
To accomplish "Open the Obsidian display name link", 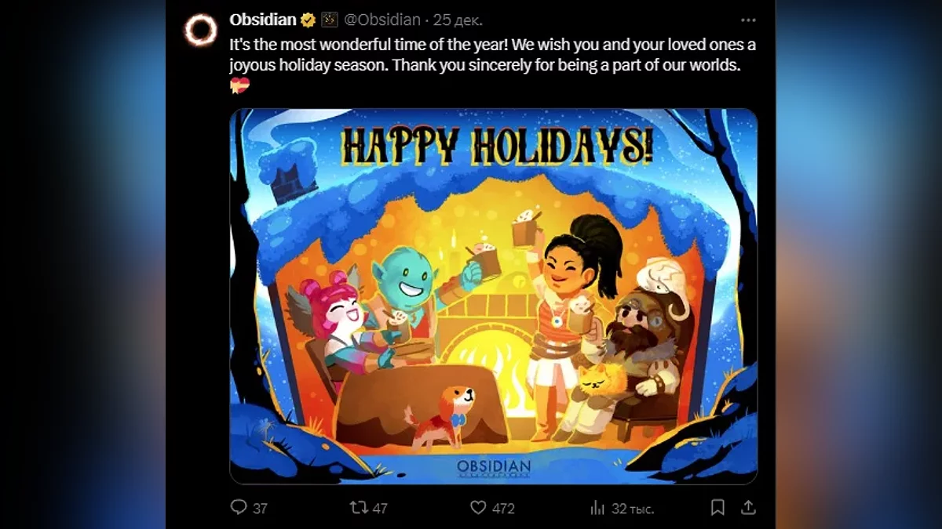I will 263,20.
